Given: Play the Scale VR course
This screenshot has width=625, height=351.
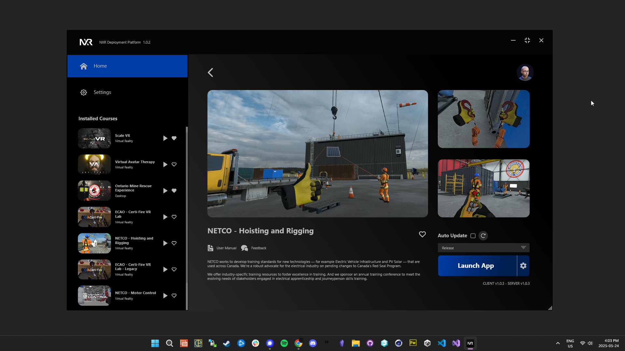Looking at the screenshot, I should [x=165, y=138].
